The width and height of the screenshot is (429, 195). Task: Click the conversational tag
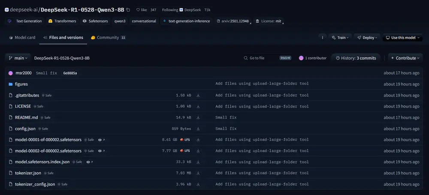point(144,21)
